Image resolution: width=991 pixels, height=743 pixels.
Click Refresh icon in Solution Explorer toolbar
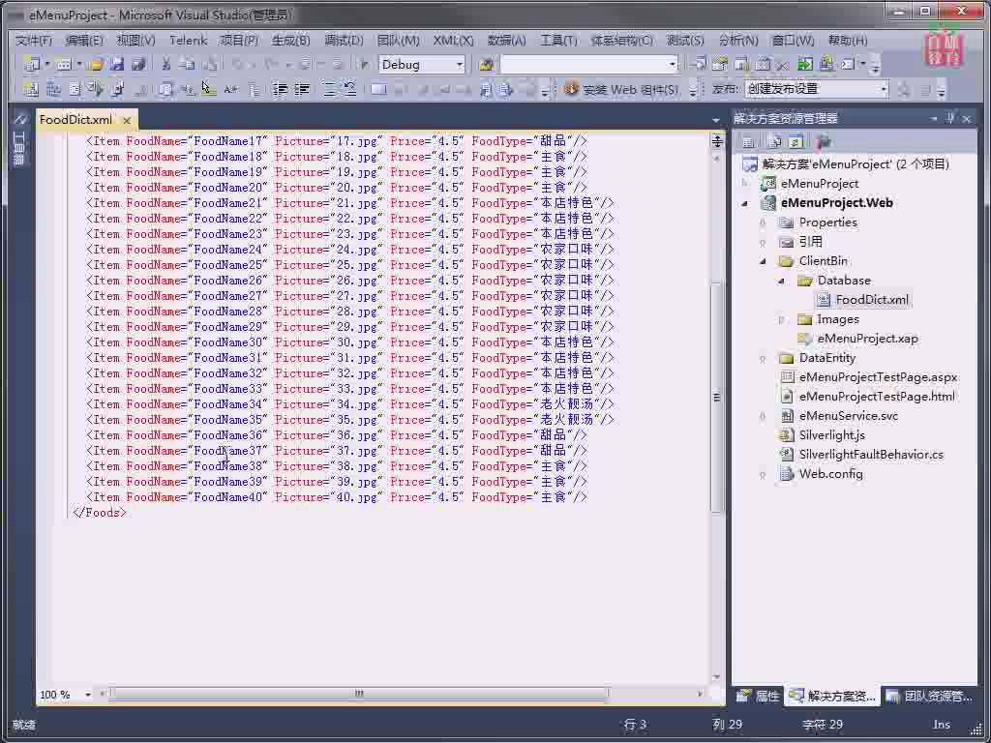796,141
